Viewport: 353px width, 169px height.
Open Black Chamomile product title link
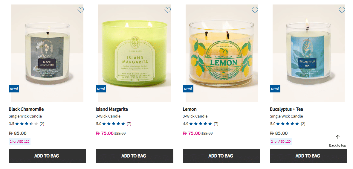pos(26,109)
